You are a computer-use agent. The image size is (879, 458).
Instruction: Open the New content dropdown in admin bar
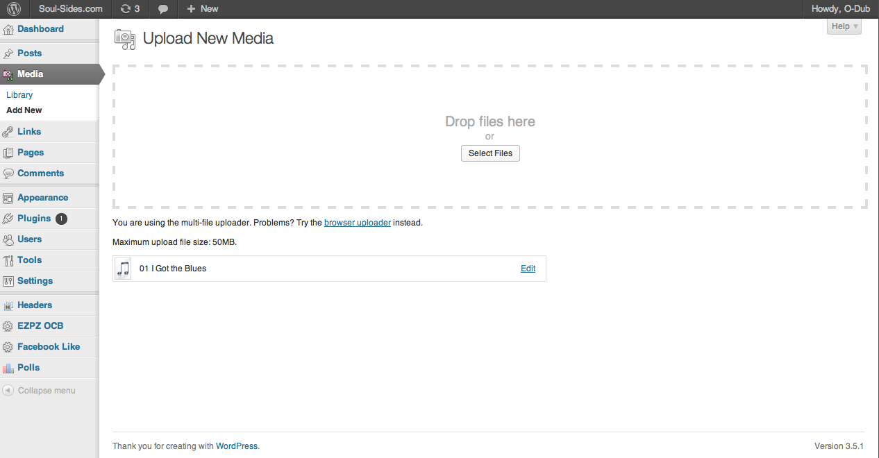point(202,9)
